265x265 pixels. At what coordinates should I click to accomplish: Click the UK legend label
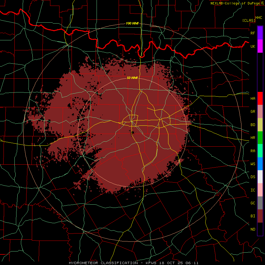coord(253,46)
